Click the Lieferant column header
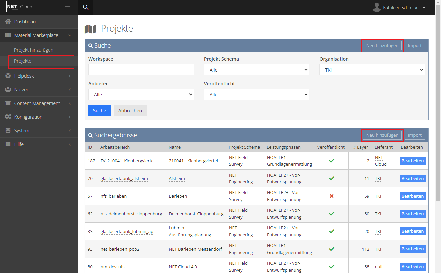The height and width of the screenshot is (273, 441). (x=384, y=147)
